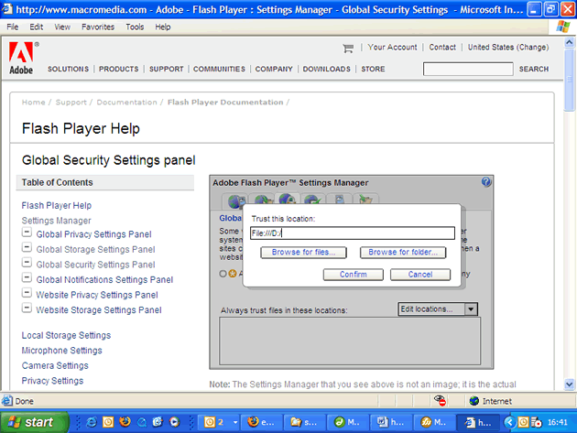Open the Edit menu
577x433 pixels.
pos(37,27)
